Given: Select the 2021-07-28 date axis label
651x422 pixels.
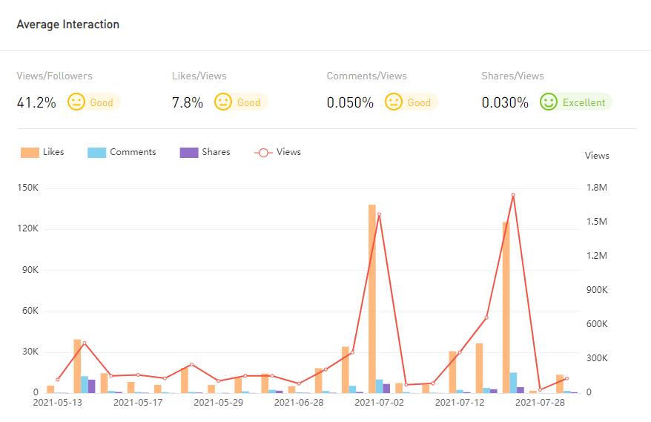Looking at the screenshot, I should point(539,403).
